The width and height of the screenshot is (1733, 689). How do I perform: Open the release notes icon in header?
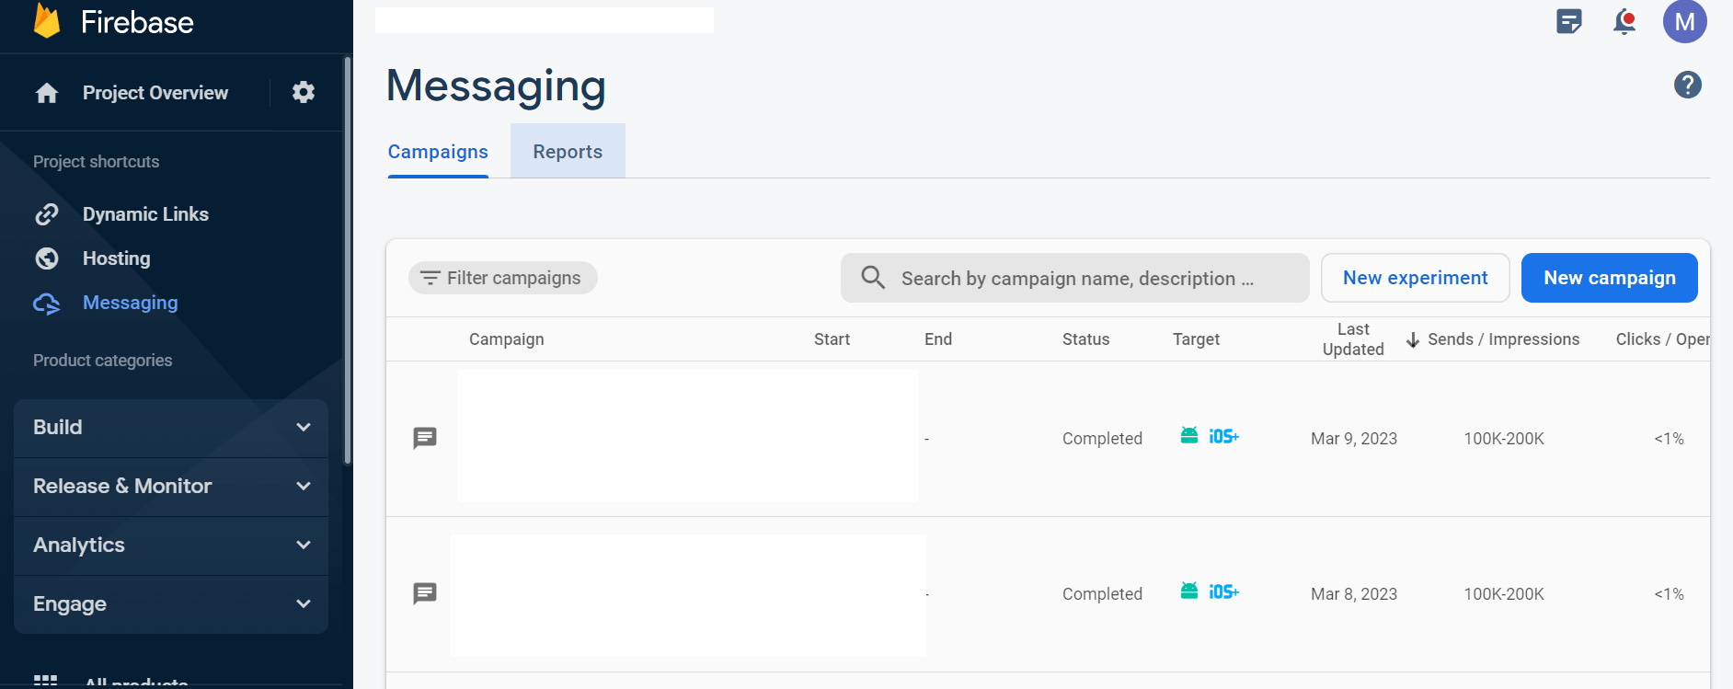pos(1569,21)
